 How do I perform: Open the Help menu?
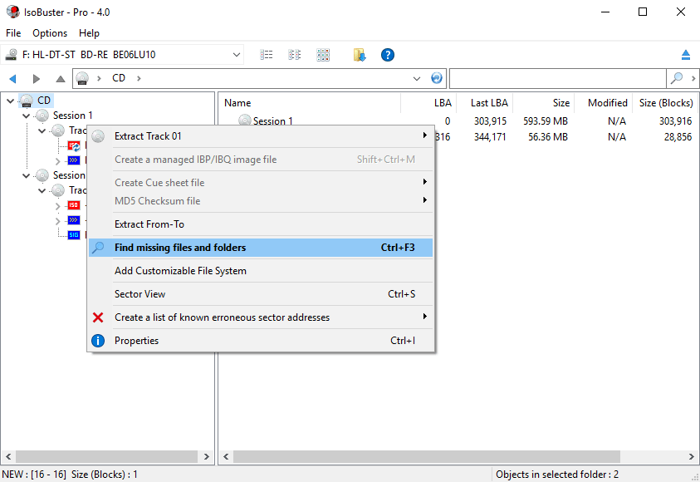pos(90,33)
